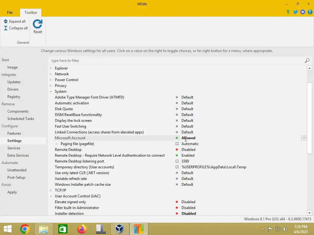The width and height of the screenshot is (314, 235).
Task: Toggle Elevate signed only Disabled value
Action: pyautogui.click(x=188, y=202)
